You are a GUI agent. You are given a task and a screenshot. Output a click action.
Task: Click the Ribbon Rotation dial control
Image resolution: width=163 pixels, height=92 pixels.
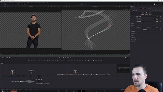click(148, 28)
